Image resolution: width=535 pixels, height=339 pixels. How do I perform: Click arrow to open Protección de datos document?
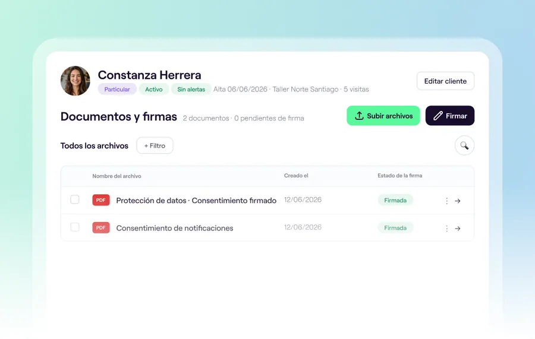(x=458, y=201)
